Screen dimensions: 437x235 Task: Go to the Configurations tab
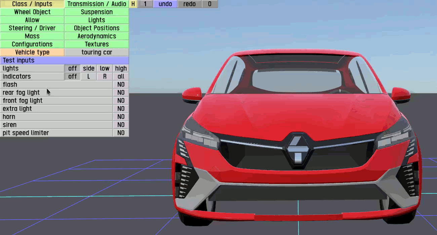(32, 44)
